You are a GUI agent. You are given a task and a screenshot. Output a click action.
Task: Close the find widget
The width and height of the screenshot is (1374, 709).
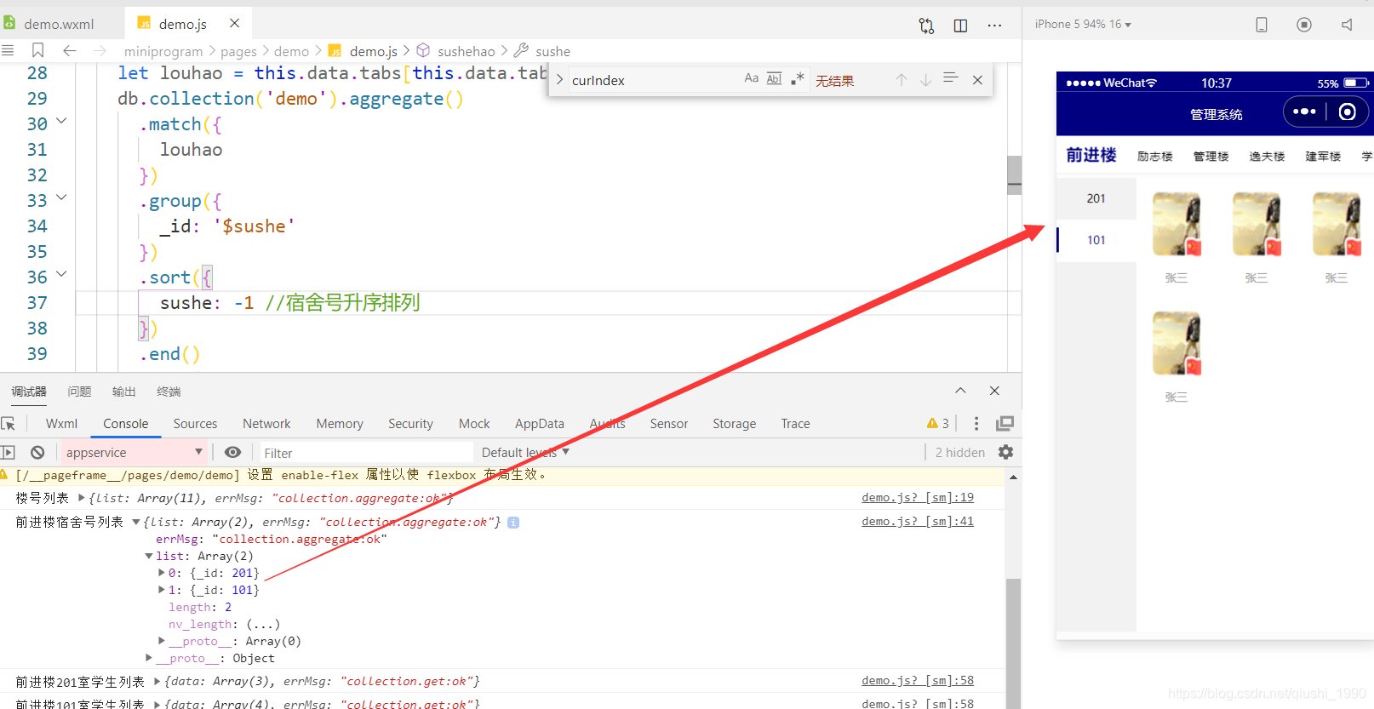[977, 80]
